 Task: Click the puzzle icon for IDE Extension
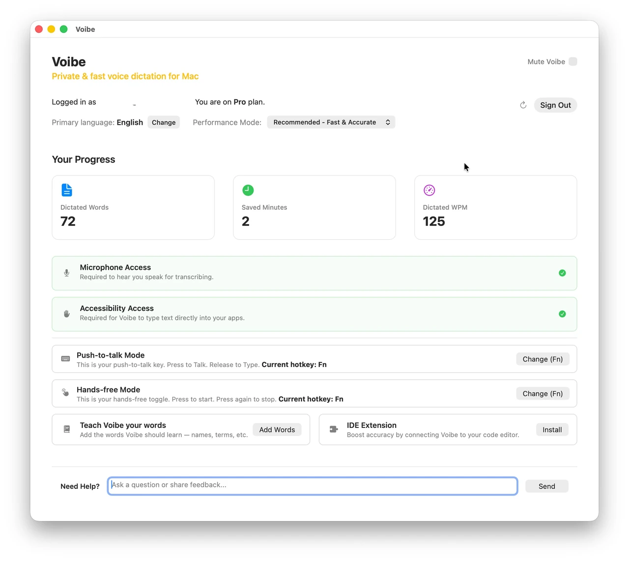(334, 429)
